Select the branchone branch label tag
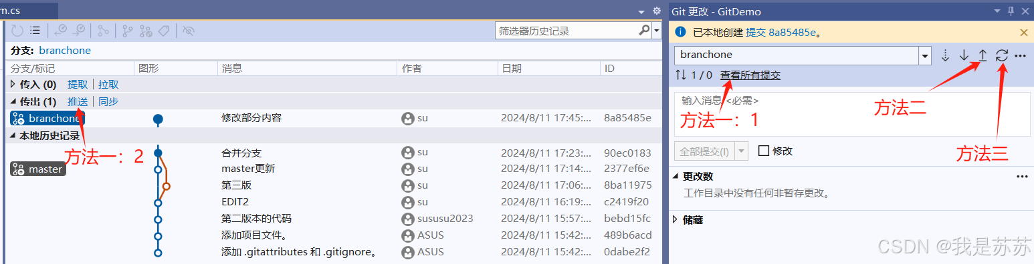 coord(47,119)
